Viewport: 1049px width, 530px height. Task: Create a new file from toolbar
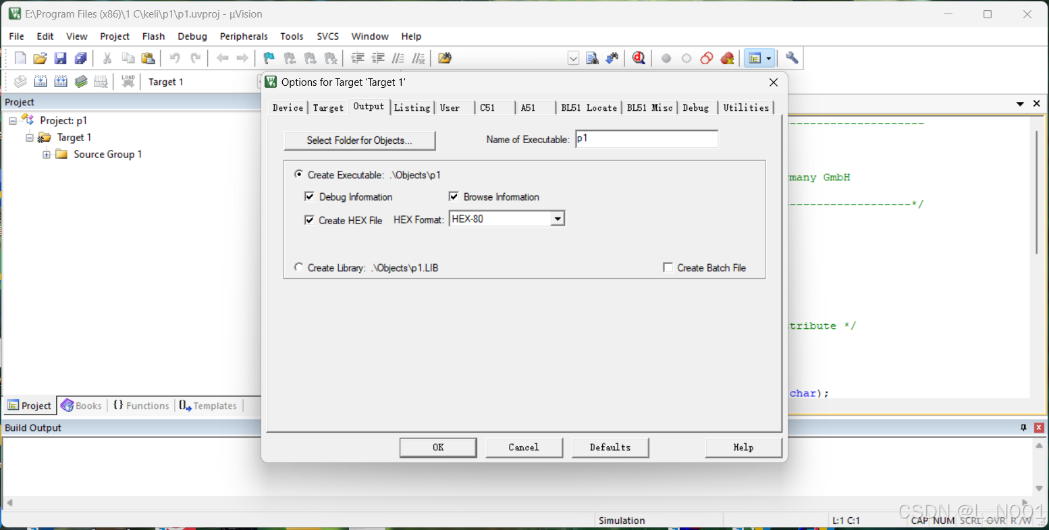click(x=20, y=58)
